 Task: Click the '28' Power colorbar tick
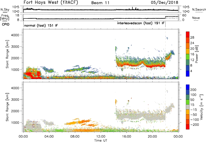coord(192,37)
